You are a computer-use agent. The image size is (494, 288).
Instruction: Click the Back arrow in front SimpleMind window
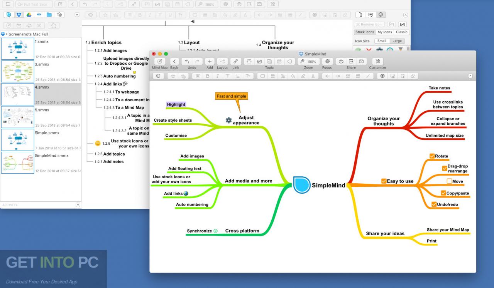[x=174, y=61]
